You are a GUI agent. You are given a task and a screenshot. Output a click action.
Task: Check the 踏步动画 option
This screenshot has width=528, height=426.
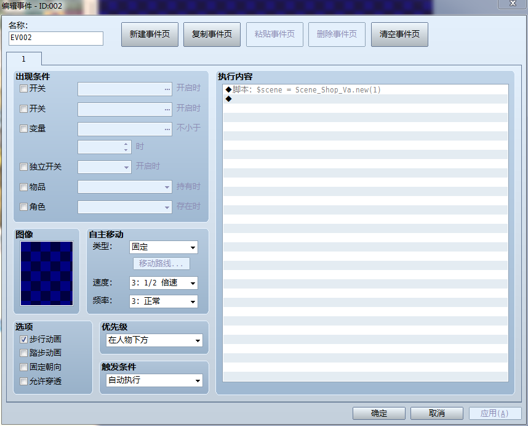click(23, 353)
